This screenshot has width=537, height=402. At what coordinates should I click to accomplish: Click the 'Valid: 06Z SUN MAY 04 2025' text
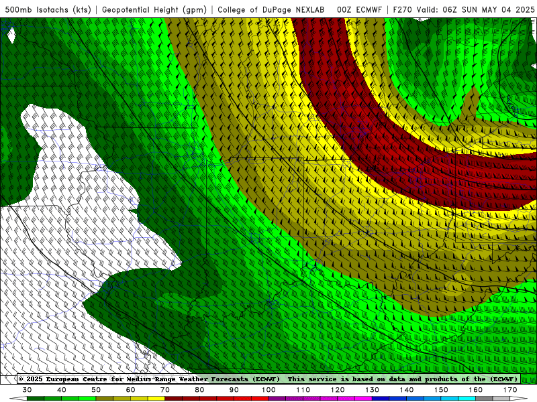475,9
